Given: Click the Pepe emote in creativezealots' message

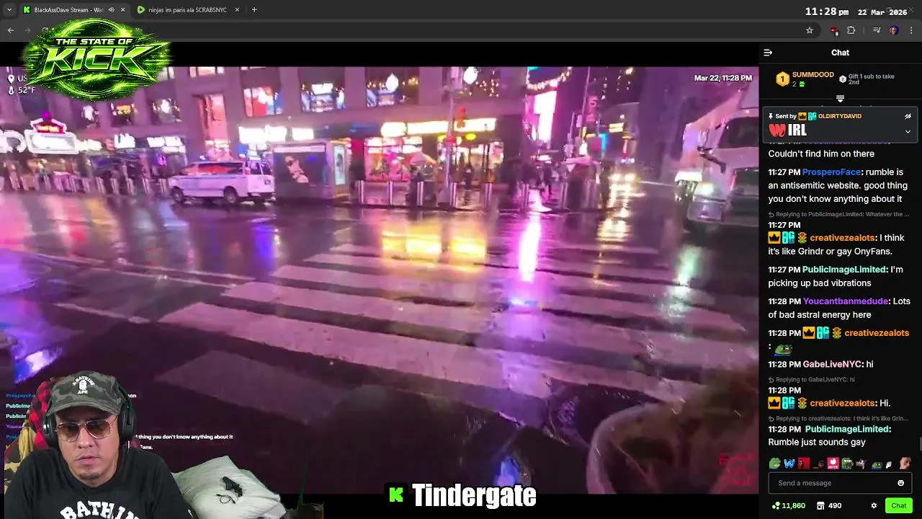Looking at the screenshot, I should [x=783, y=349].
